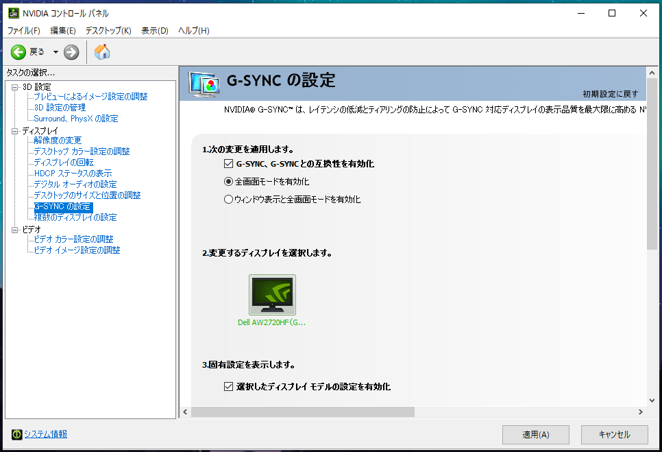The width and height of the screenshot is (662, 452).
Task: Open システム情報 link
Action: click(x=46, y=434)
